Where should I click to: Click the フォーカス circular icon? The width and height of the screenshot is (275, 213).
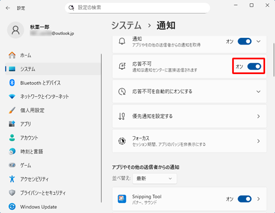point(122,141)
